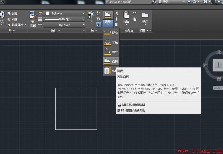Image resolution: width=223 pixels, height=154 pixels.
Task: Expand the 块 panel title
Action: (12, 31)
